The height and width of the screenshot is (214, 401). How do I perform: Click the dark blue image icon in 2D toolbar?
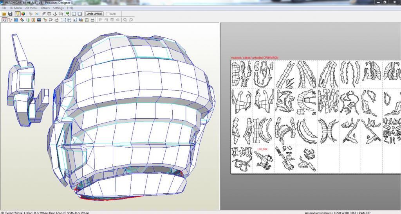[x=39, y=20]
